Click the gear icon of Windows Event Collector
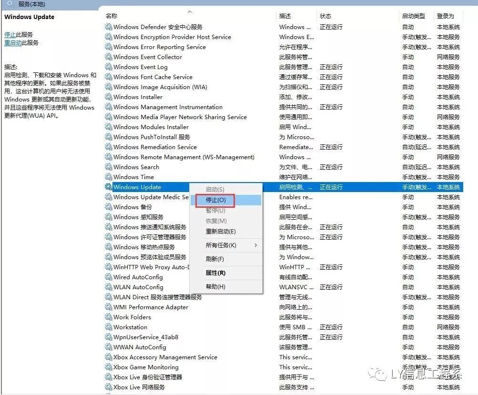Viewport: 478px width, 395px height. 108,57
